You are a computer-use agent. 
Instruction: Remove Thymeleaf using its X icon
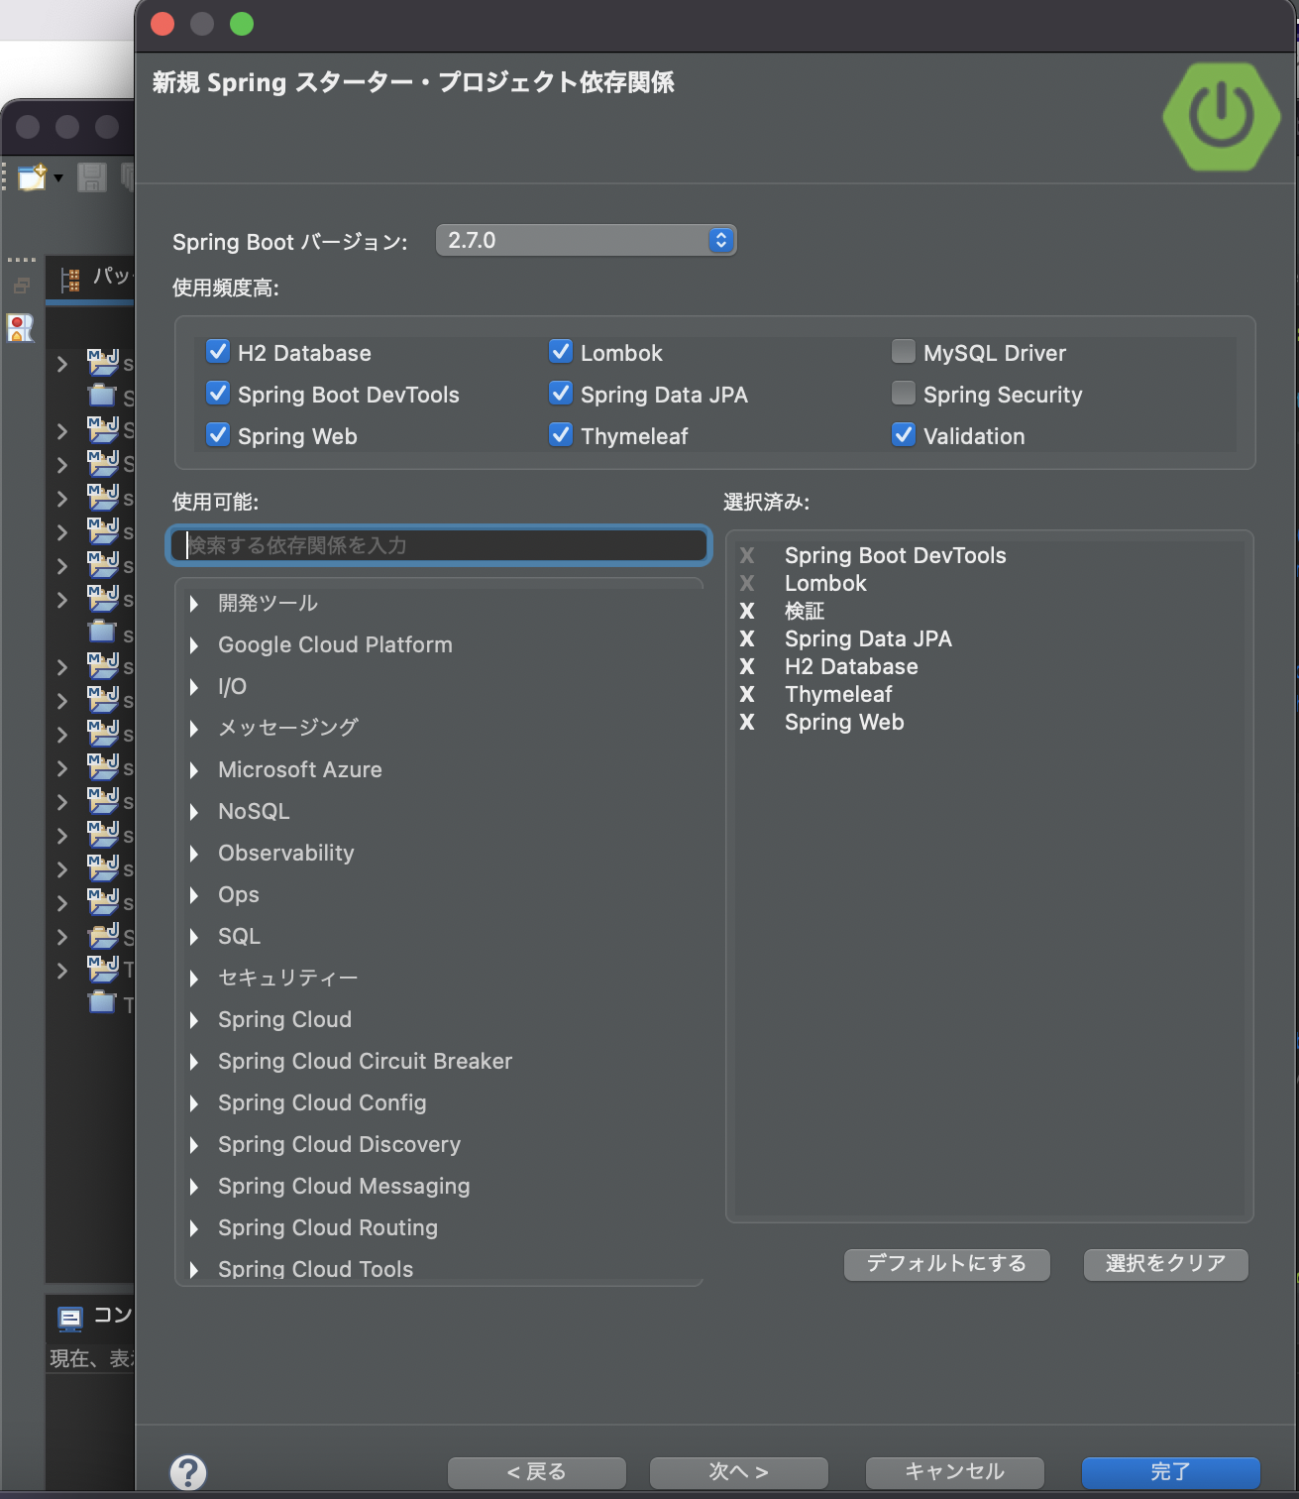tap(747, 695)
